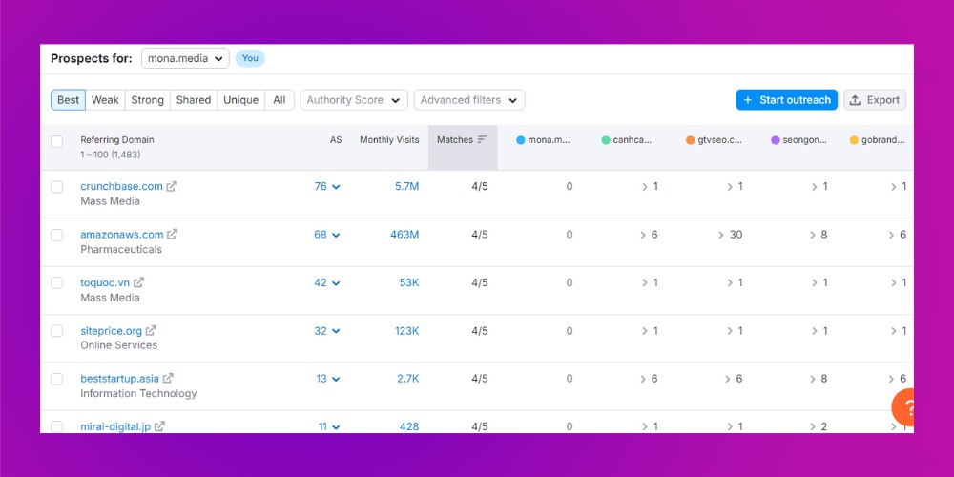Open external link icon beside crunchbase.com
The width and height of the screenshot is (954, 477).
pyautogui.click(x=172, y=187)
